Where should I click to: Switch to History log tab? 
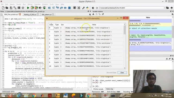click(x=109, y=89)
